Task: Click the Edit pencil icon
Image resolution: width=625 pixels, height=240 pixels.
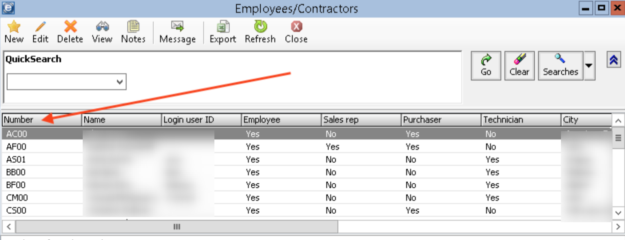Action: click(41, 27)
